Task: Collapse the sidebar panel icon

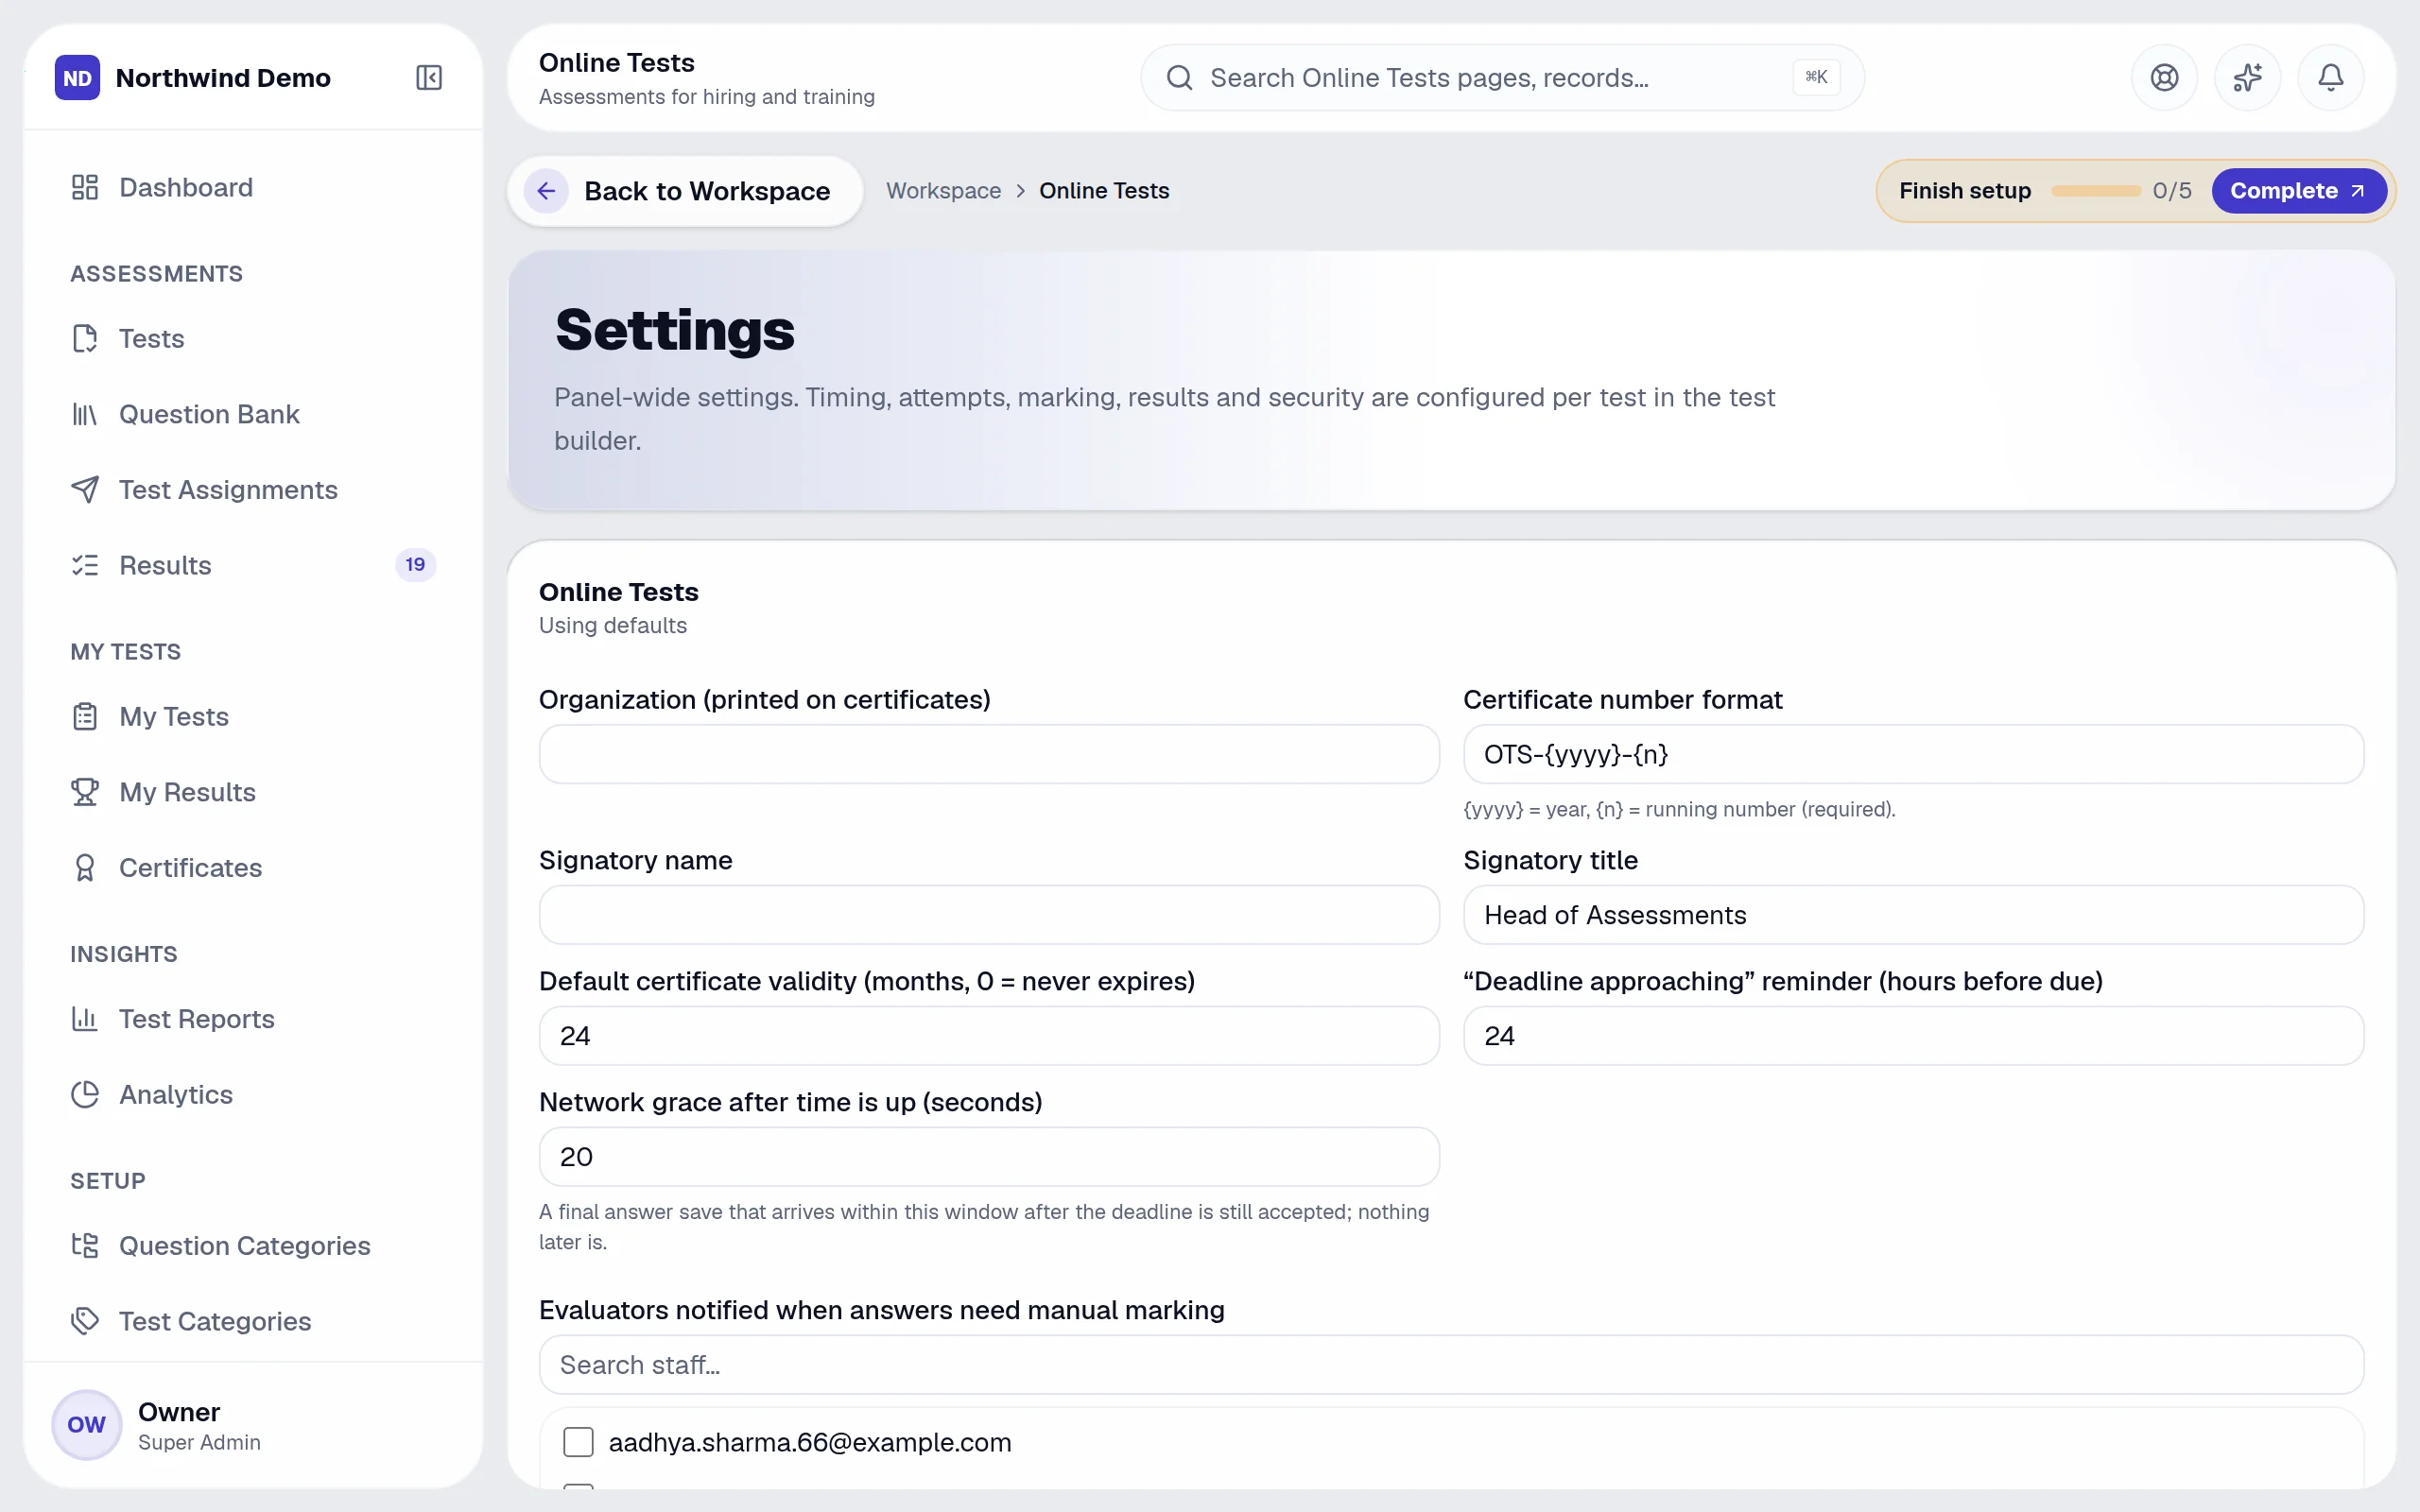Action: 428,78
